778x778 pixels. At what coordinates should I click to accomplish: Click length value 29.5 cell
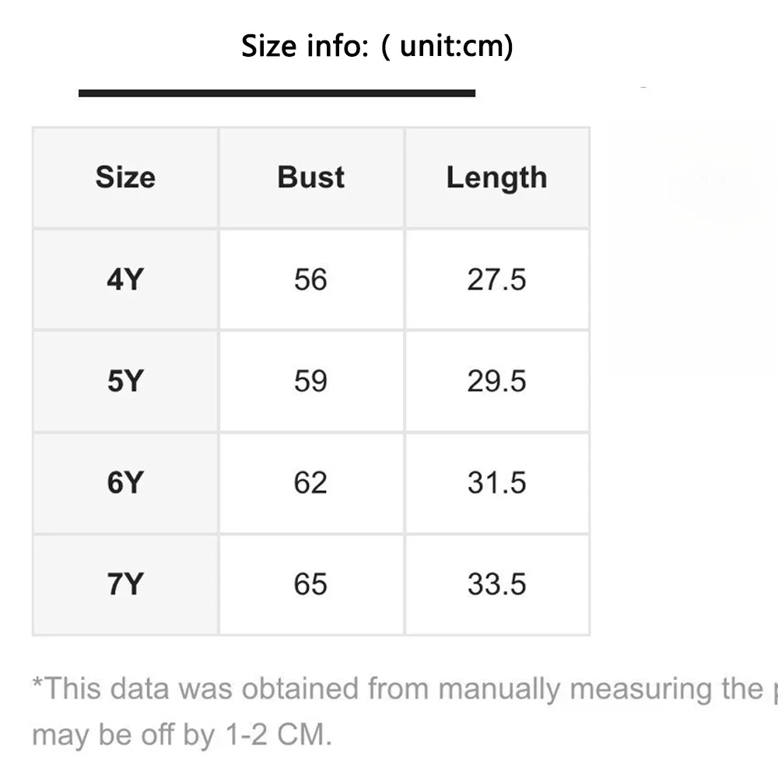point(497,381)
